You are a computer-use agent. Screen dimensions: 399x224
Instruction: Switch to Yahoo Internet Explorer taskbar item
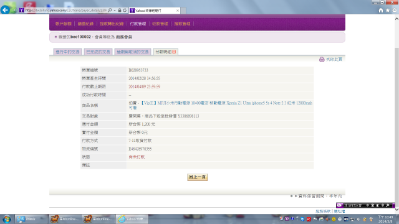(132, 219)
